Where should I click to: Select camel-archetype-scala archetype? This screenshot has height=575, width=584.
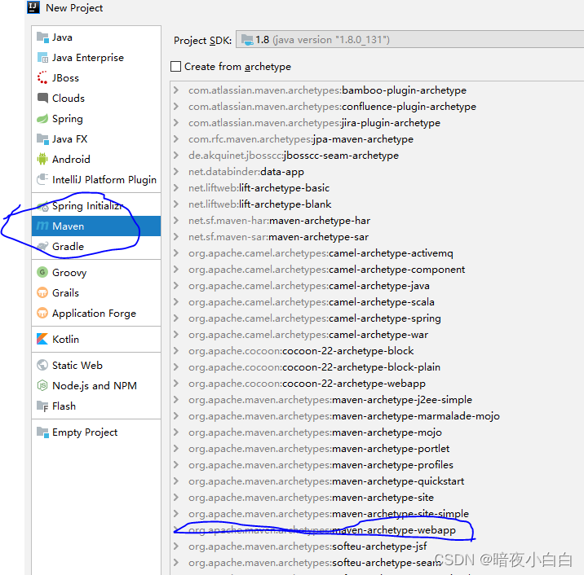[x=311, y=302]
